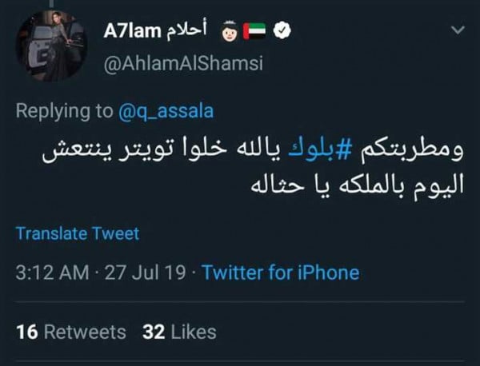Open the Twitter for iPhone source link
Image resolution: width=480 pixels, height=366 pixels.
pyautogui.click(x=280, y=273)
